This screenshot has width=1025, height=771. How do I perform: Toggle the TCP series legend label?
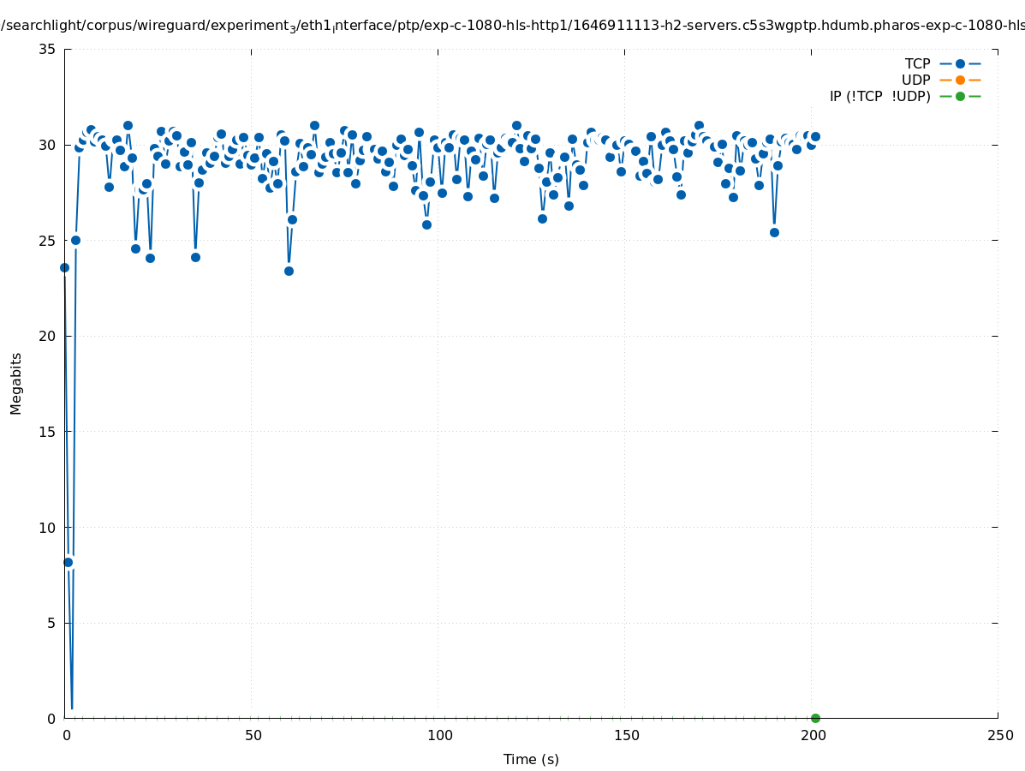917,63
